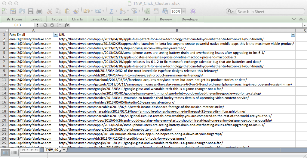Click the Undo arrow icon
Screen dimensions: 307x158
click(86, 11)
